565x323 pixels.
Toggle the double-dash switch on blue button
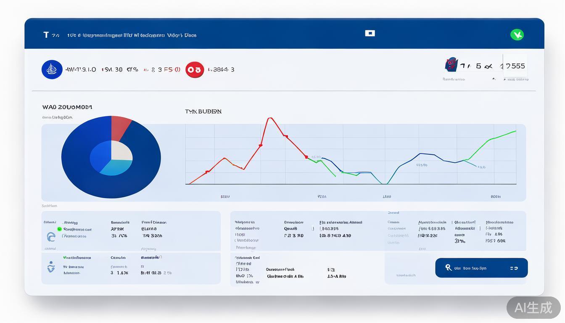514,268
